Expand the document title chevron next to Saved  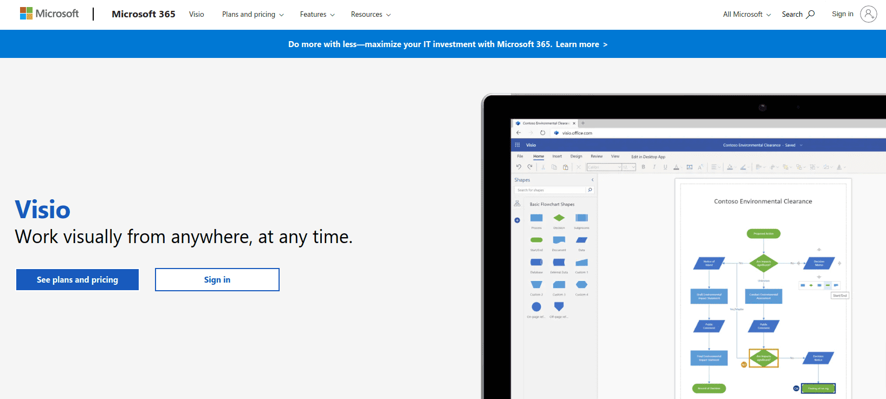click(x=801, y=145)
